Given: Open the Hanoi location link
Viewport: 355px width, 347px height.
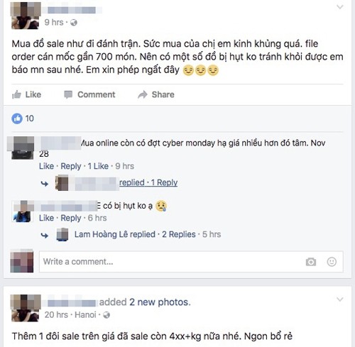Looking at the screenshot, I should tap(85, 315).
